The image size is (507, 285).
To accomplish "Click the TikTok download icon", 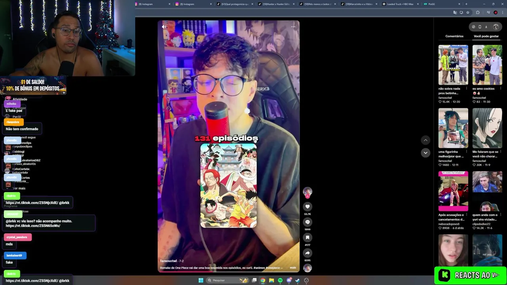I will click(486, 27).
